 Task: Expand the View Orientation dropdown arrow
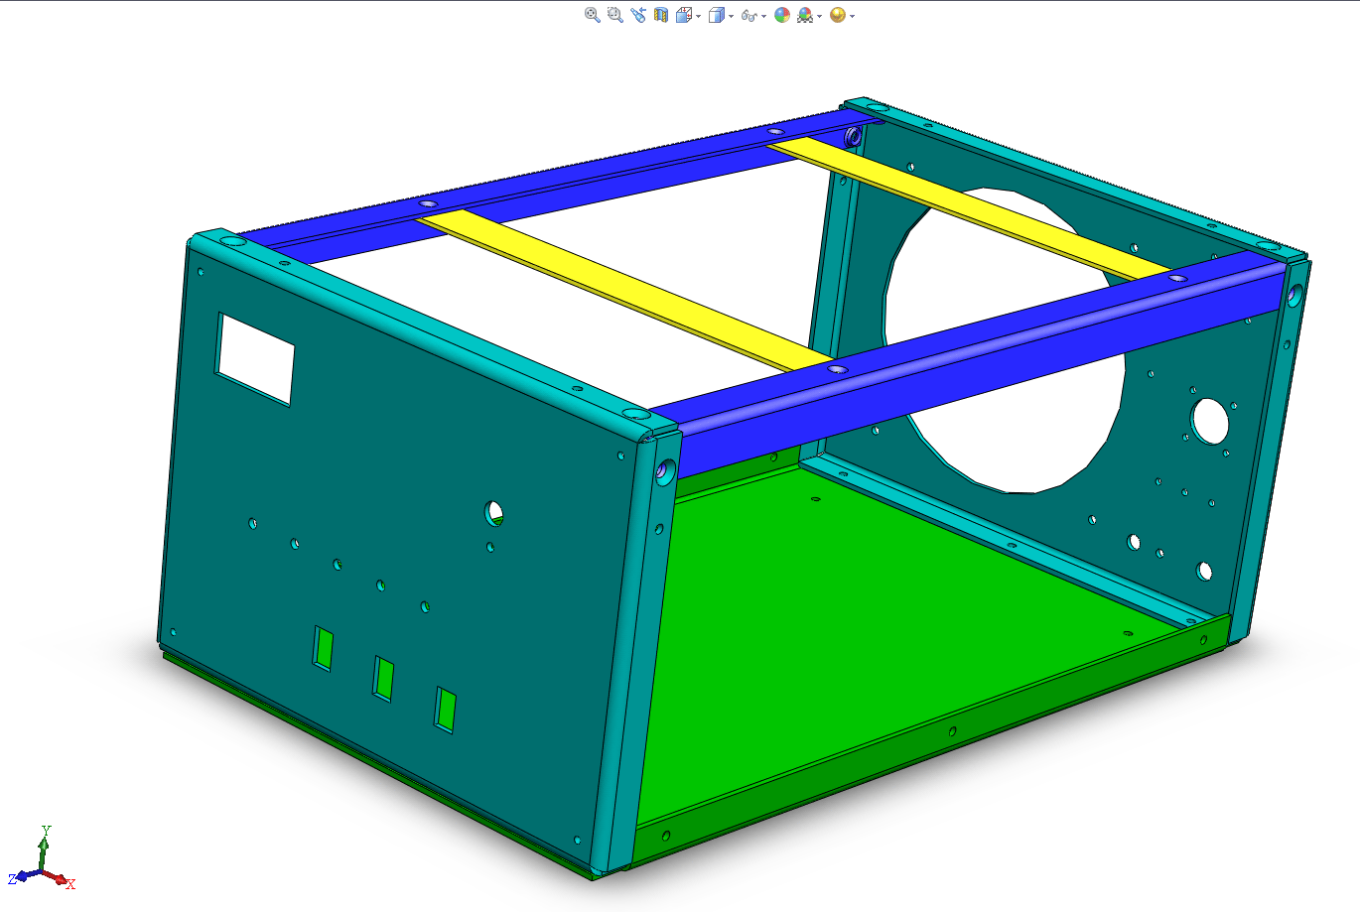[699, 16]
